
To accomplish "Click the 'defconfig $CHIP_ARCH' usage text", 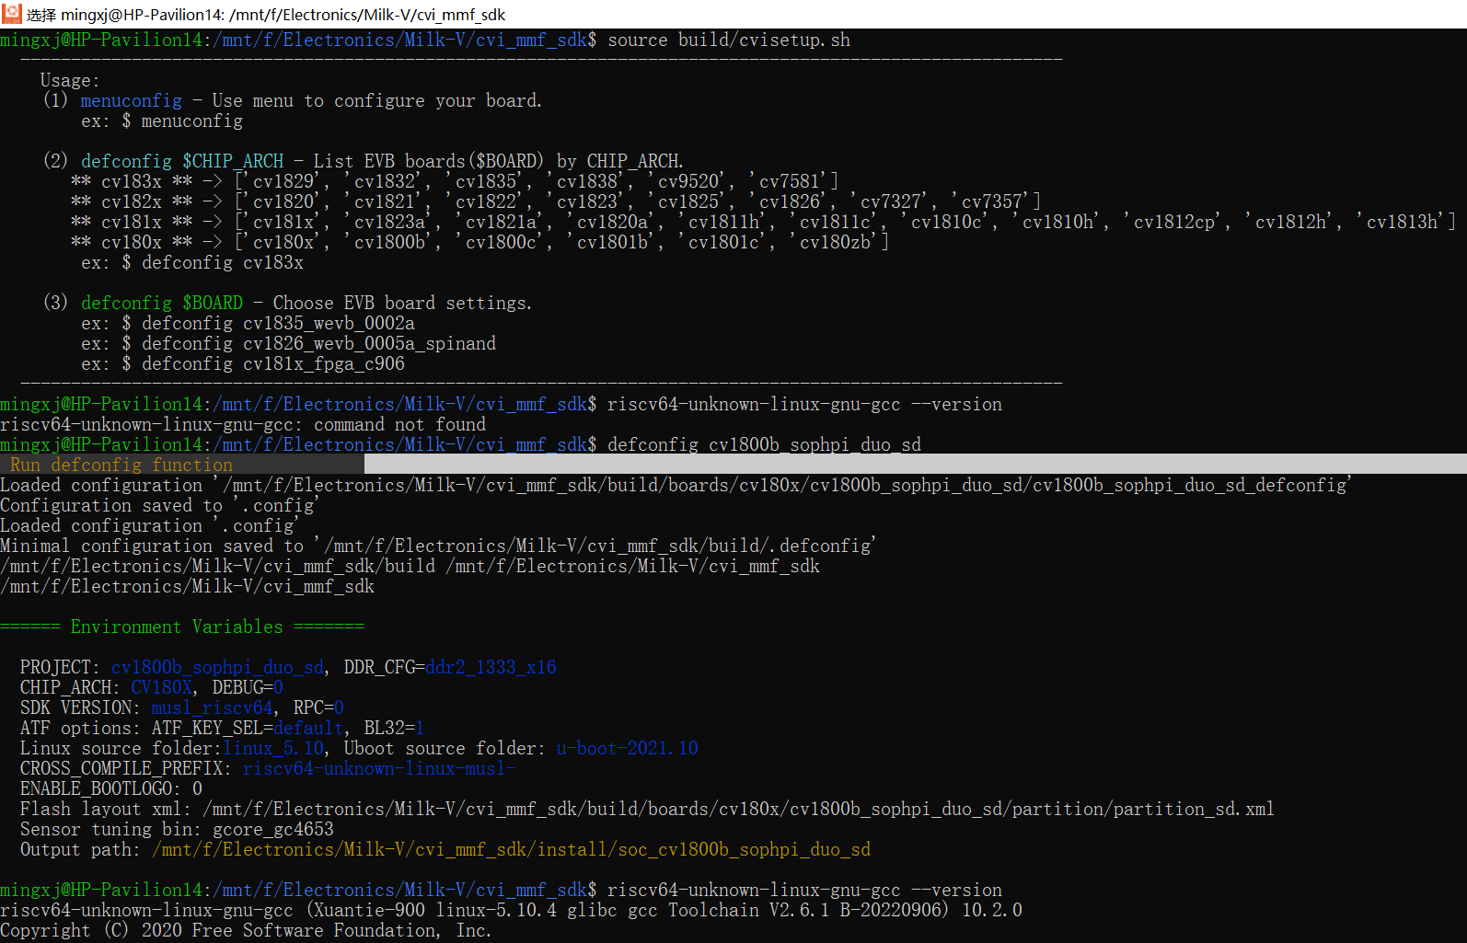I will (182, 162).
